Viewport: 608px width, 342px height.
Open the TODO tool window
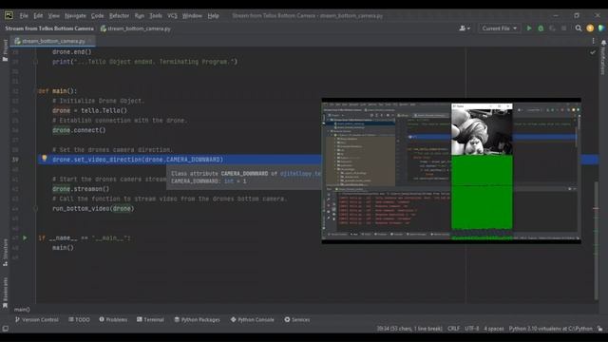point(79,319)
